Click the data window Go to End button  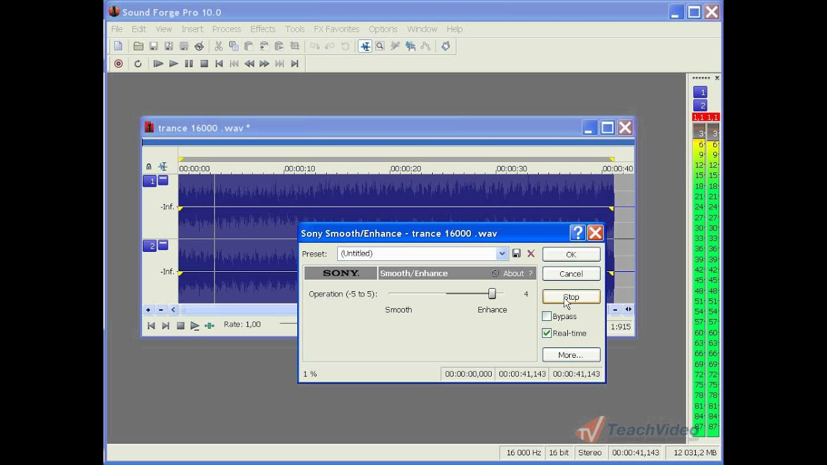pyautogui.click(x=165, y=325)
